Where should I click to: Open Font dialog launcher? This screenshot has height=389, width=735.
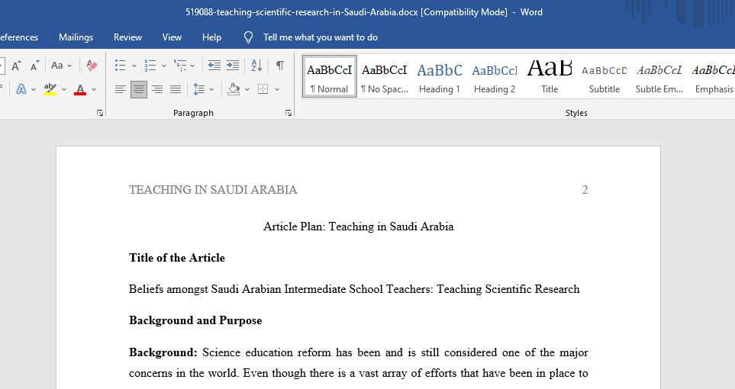[x=100, y=113]
